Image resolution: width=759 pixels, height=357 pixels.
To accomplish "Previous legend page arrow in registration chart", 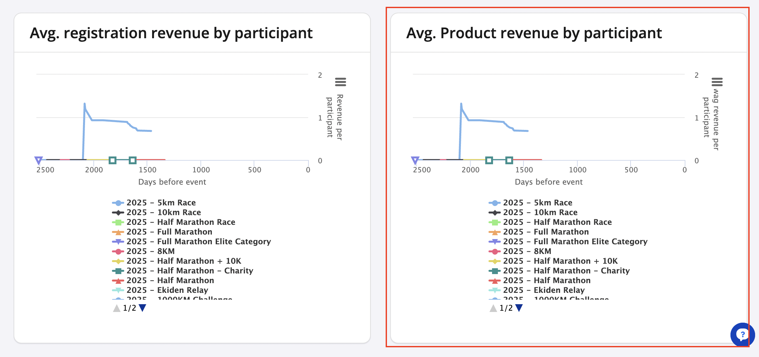I will pyautogui.click(x=116, y=308).
